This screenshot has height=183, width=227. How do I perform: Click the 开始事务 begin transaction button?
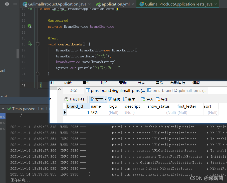74,99
